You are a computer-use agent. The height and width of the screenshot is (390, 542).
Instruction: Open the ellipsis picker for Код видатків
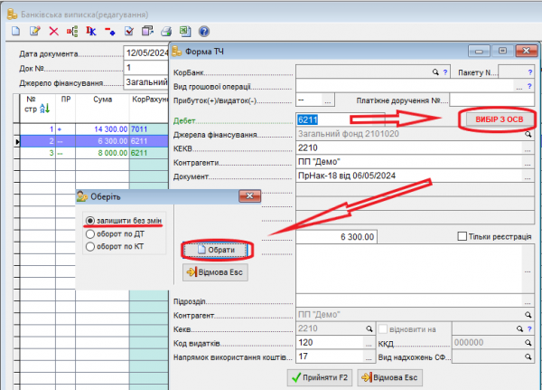(x=368, y=345)
